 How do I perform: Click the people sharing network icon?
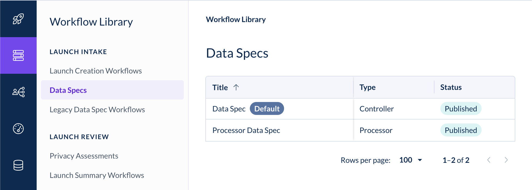pyautogui.click(x=18, y=92)
